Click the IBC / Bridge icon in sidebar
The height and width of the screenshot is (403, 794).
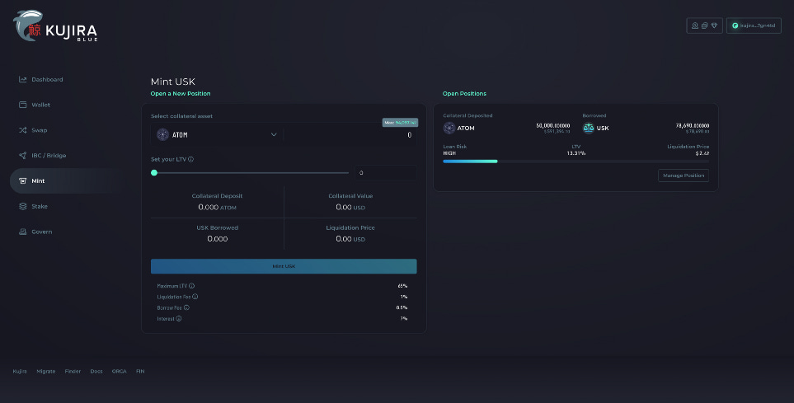[x=23, y=156]
